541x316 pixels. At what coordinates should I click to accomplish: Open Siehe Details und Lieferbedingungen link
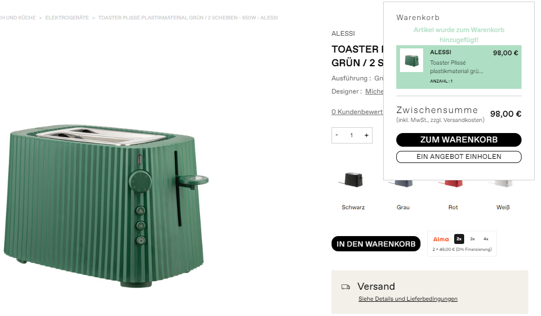[408, 299]
